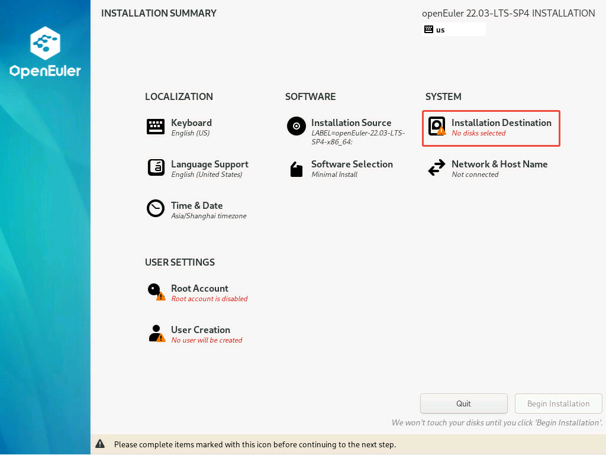
Task: Open Language Support via its icon
Action: pyautogui.click(x=156, y=167)
